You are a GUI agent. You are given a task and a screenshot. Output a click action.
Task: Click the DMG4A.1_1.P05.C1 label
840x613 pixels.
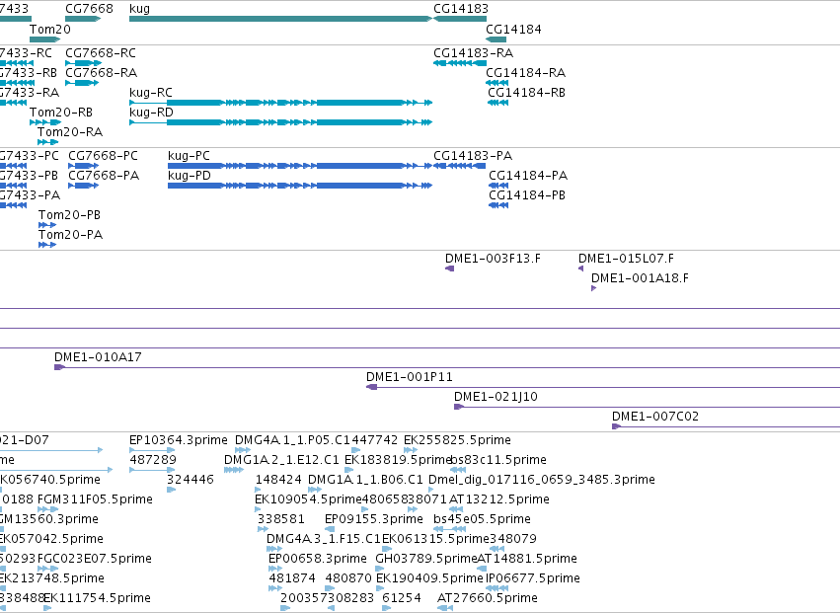(x=292, y=440)
